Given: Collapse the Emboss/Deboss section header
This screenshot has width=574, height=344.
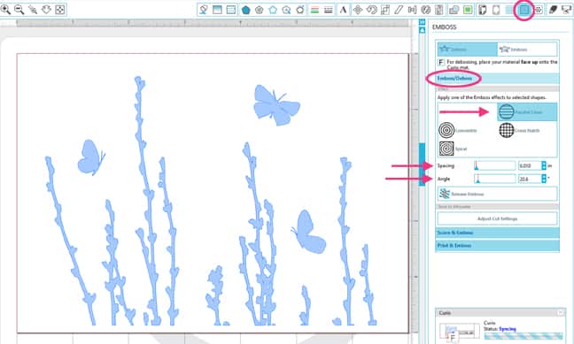Looking at the screenshot, I should coord(498,78).
